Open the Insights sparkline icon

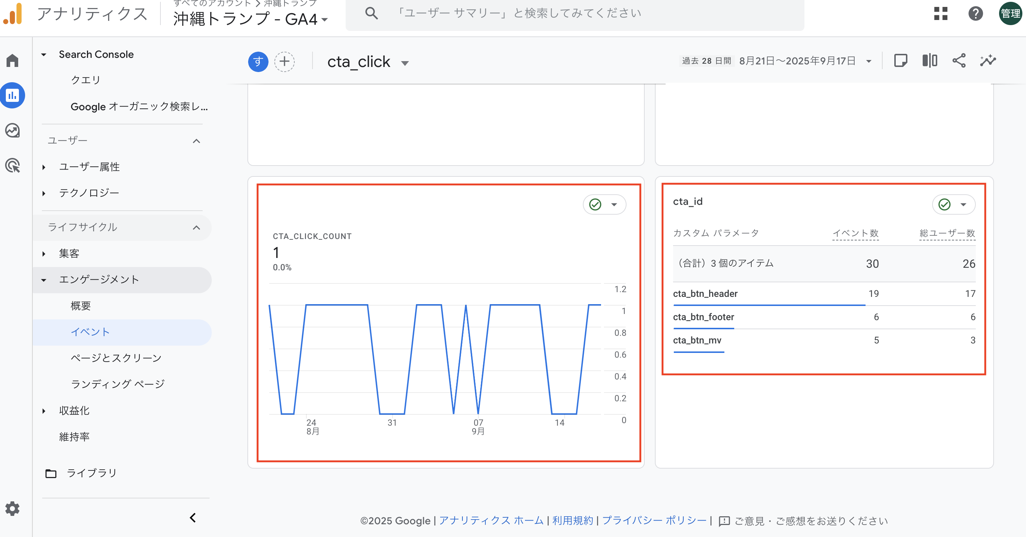click(988, 61)
